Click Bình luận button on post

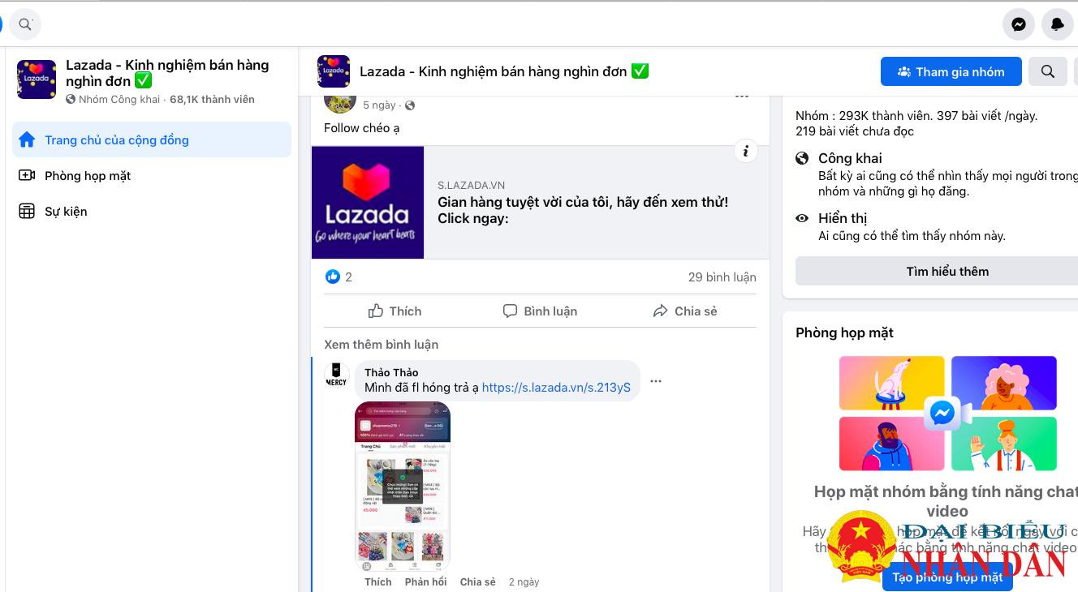pyautogui.click(x=540, y=311)
